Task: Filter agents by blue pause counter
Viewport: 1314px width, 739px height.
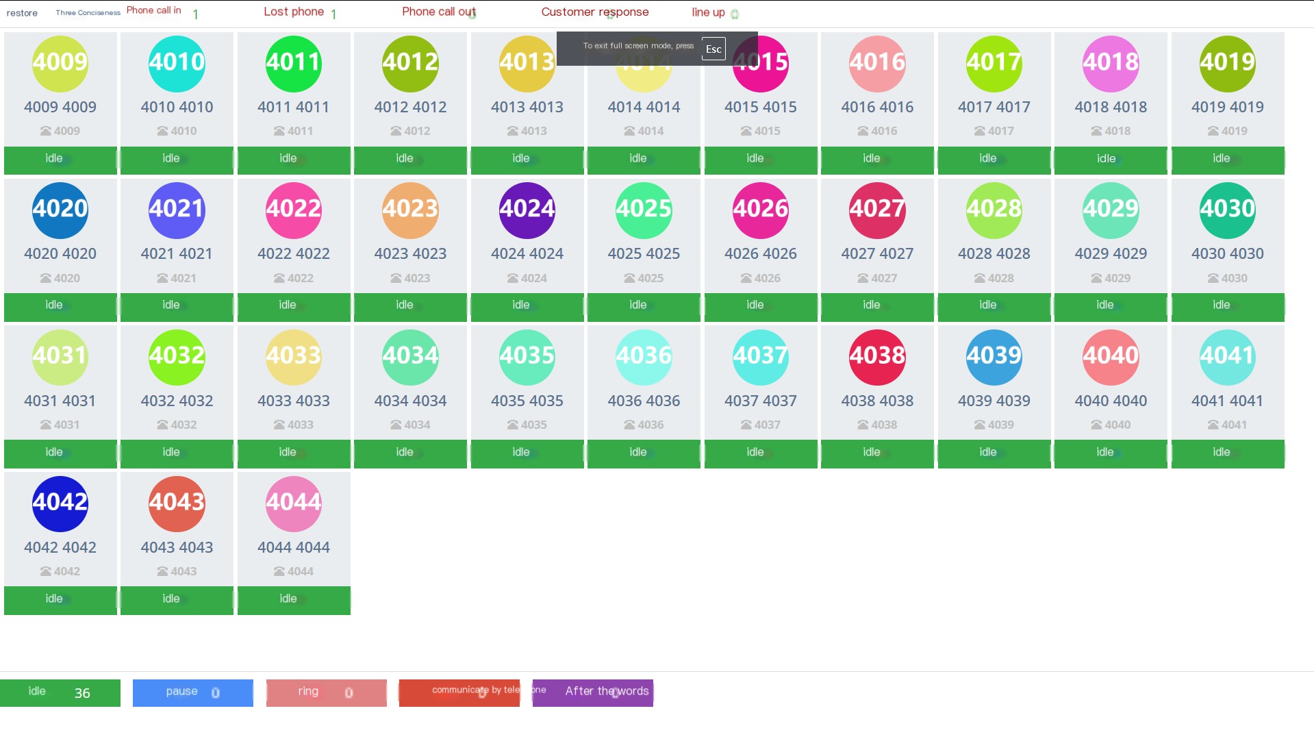Action: [193, 692]
